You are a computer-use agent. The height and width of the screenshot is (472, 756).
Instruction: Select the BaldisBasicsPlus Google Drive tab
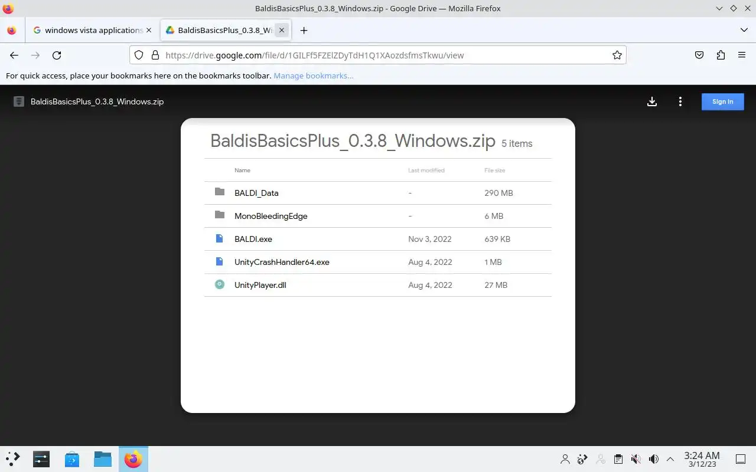click(226, 30)
